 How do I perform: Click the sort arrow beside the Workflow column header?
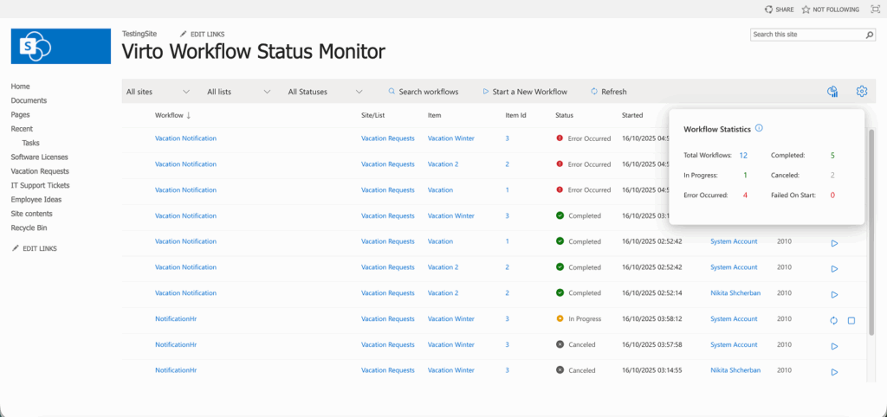(x=188, y=115)
